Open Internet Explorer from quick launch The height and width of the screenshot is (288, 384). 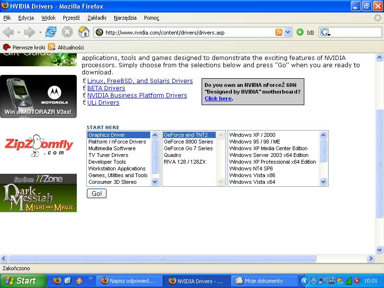tap(68, 280)
